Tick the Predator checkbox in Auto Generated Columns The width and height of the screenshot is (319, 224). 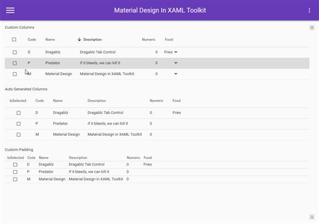[18, 124]
